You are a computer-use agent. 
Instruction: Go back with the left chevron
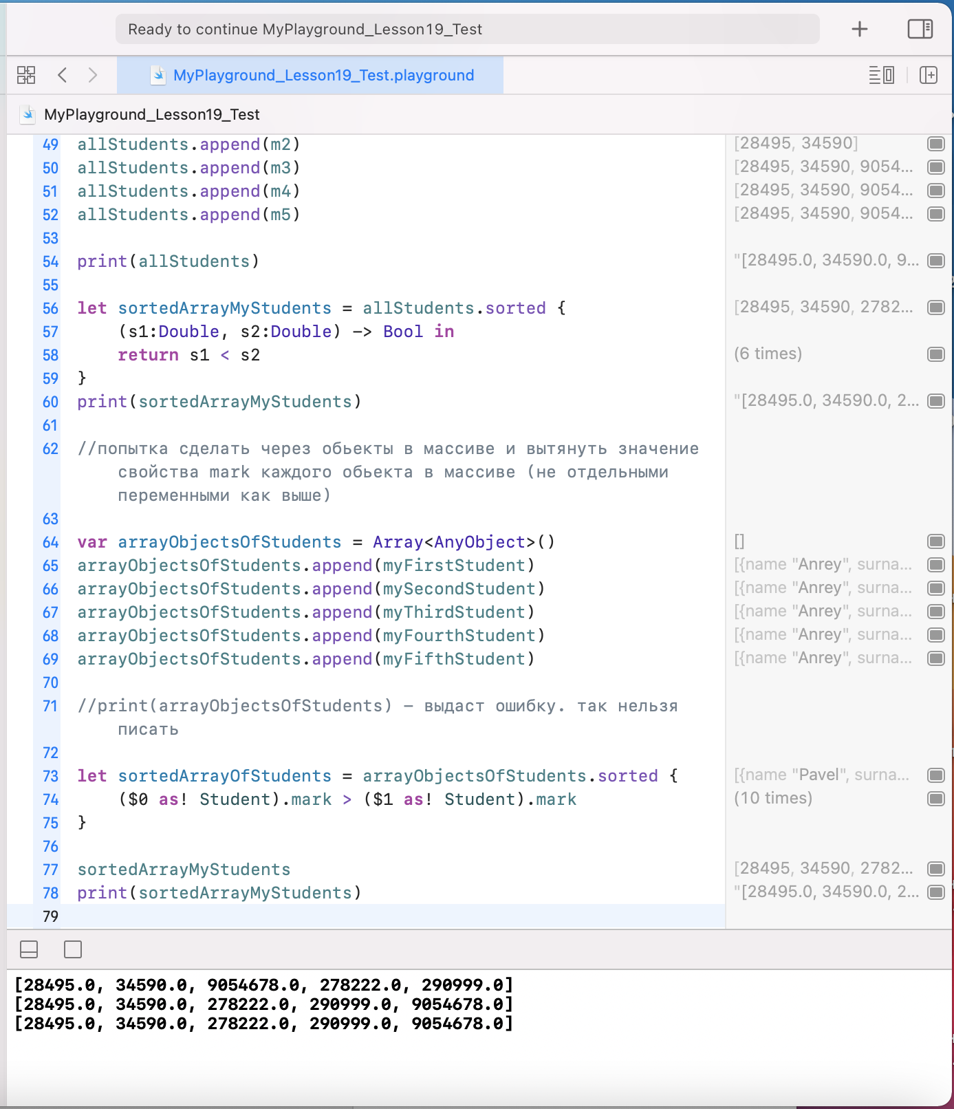63,75
